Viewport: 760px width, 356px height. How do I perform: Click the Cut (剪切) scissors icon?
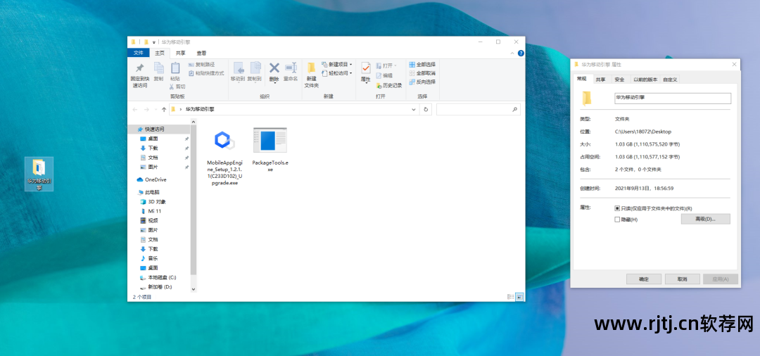coord(172,87)
